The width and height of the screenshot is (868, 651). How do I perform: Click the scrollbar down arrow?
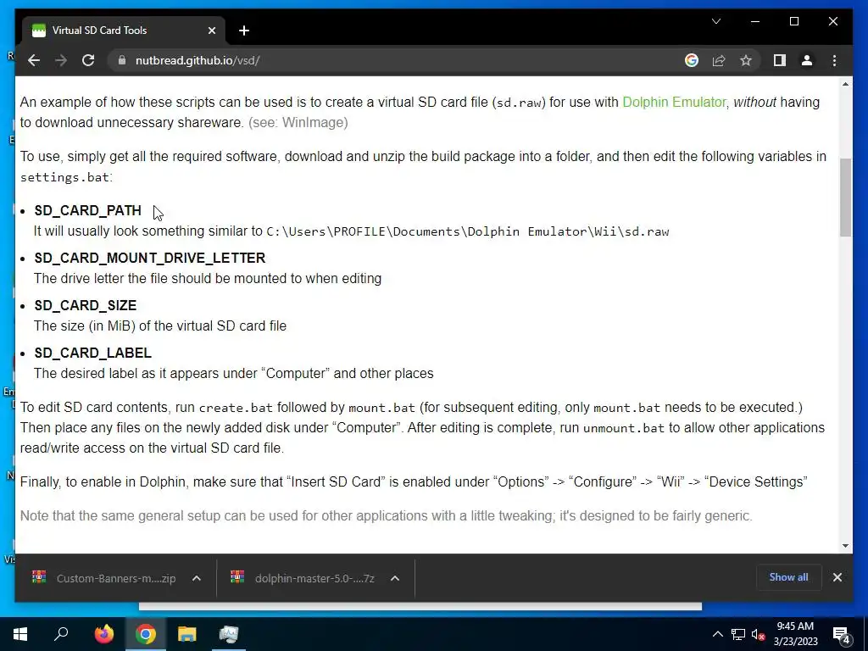pyautogui.click(x=845, y=546)
